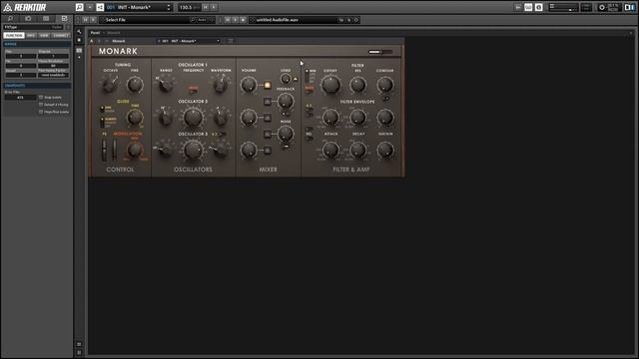Click the MIXER section label

pyautogui.click(x=269, y=170)
